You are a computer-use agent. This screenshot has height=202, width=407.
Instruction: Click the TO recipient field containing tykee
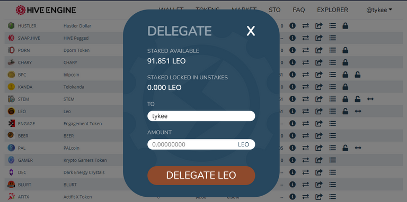pos(201,116)
